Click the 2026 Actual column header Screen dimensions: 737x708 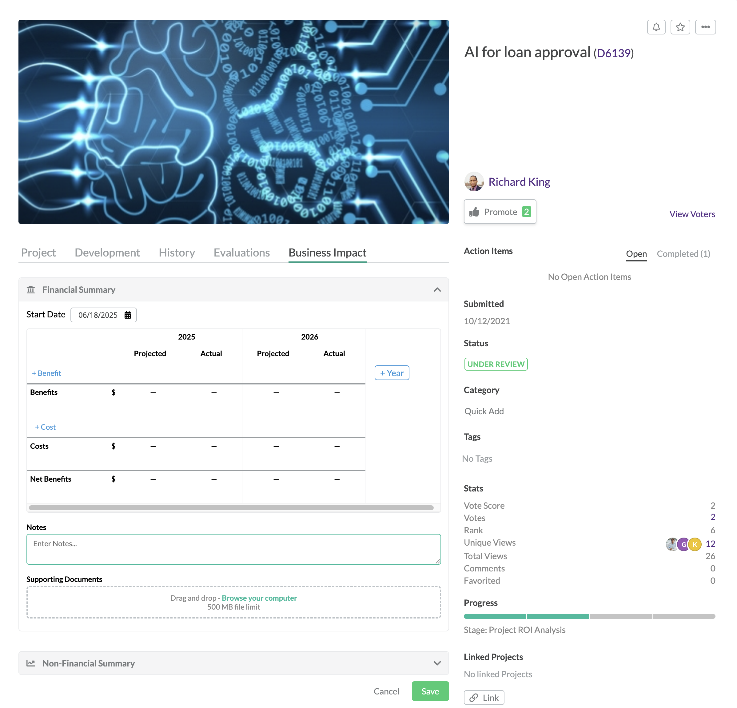pyautogui.click(x=334, y=353)
